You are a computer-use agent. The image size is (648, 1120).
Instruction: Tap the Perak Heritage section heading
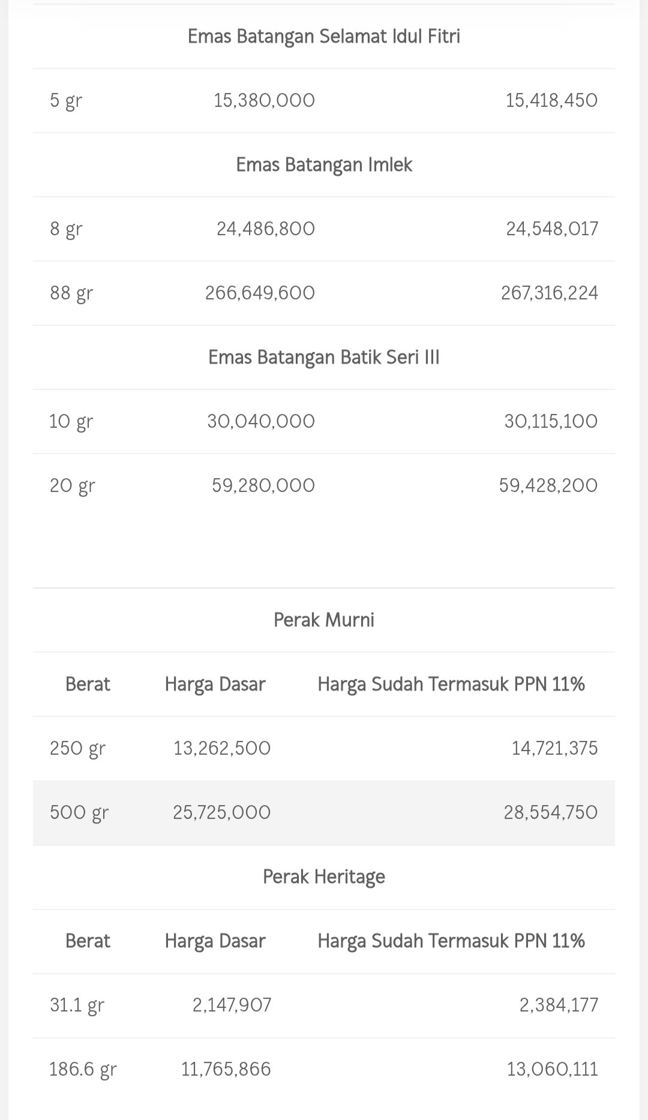(x=324, y=877)
